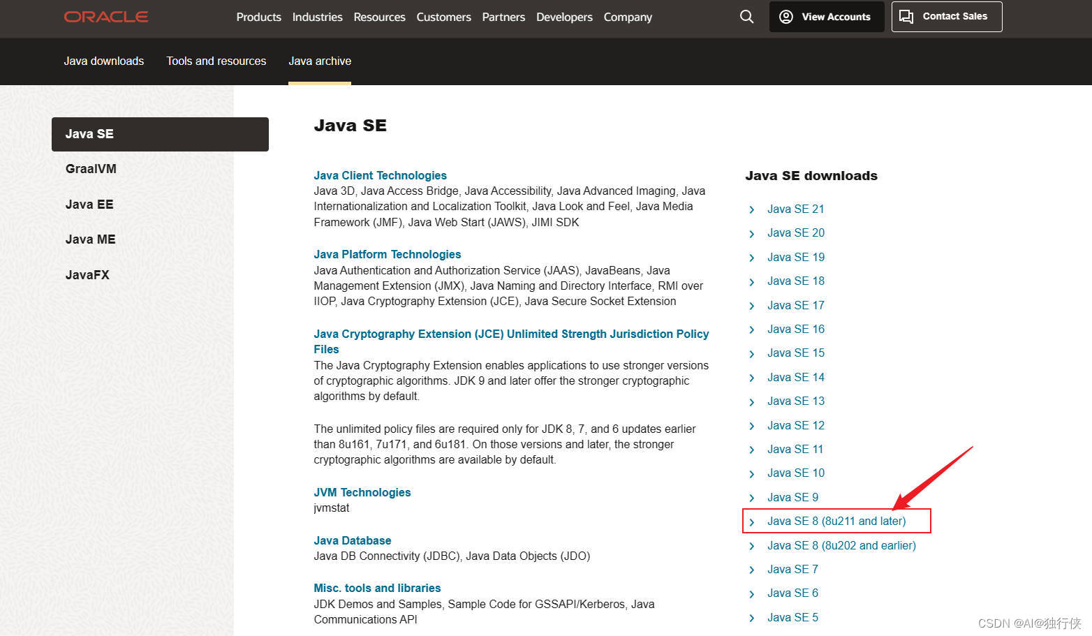Click chevron beside Java SE 5

point(751,618)
